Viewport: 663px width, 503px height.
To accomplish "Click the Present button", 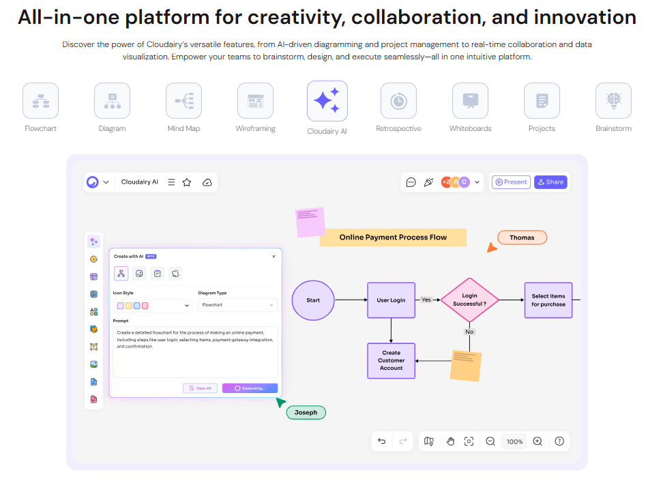I will click(x=511, y=182).
